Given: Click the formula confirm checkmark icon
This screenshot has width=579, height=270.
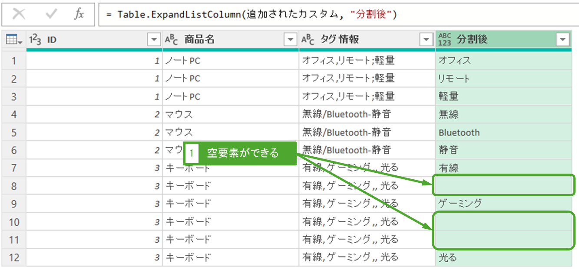Looking at the screenshot, I should point(51,14).
